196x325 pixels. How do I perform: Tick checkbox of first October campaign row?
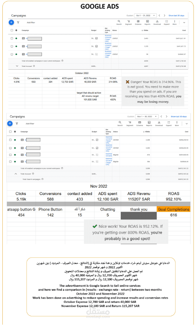point(12,38)
